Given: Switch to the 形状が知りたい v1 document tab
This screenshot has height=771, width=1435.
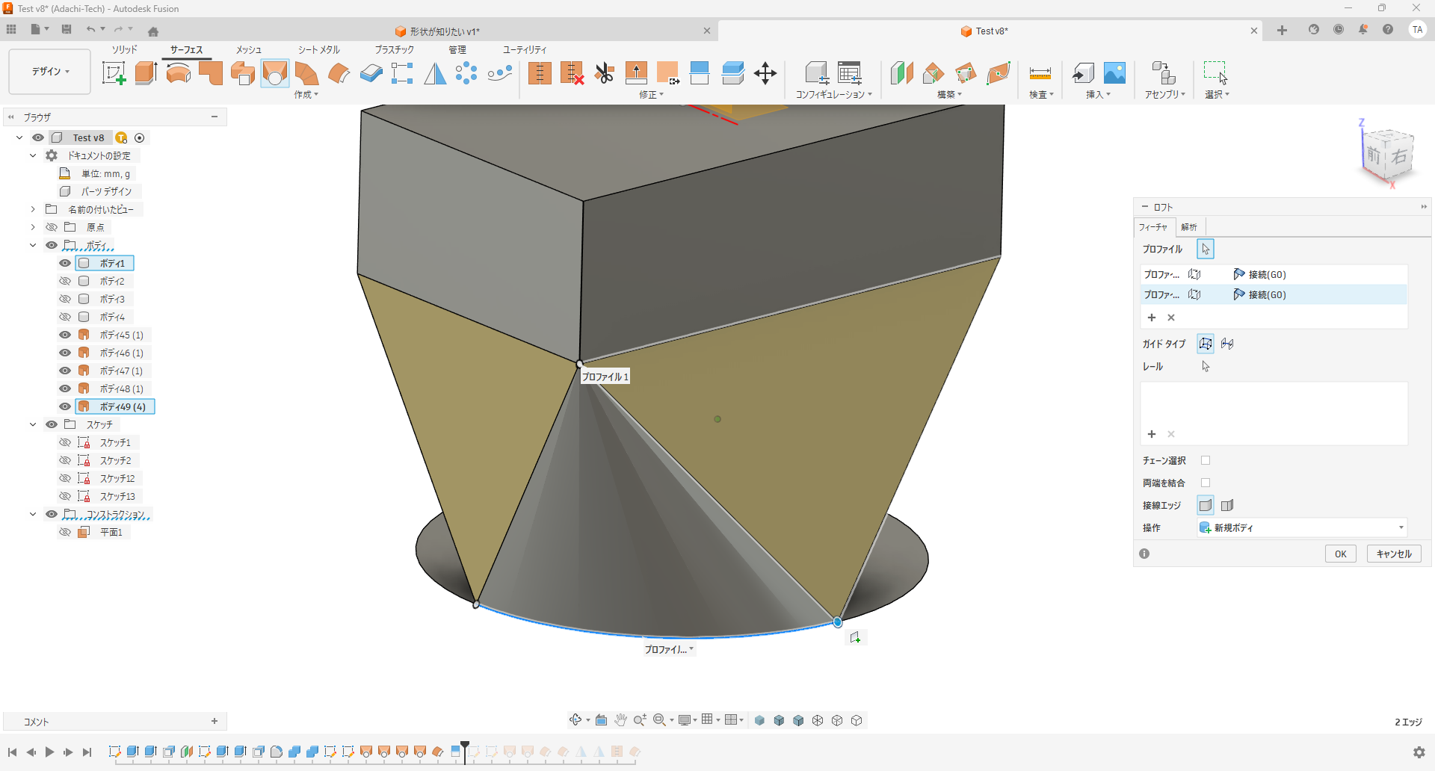Looking at the screenshot, I should [445, 31].
